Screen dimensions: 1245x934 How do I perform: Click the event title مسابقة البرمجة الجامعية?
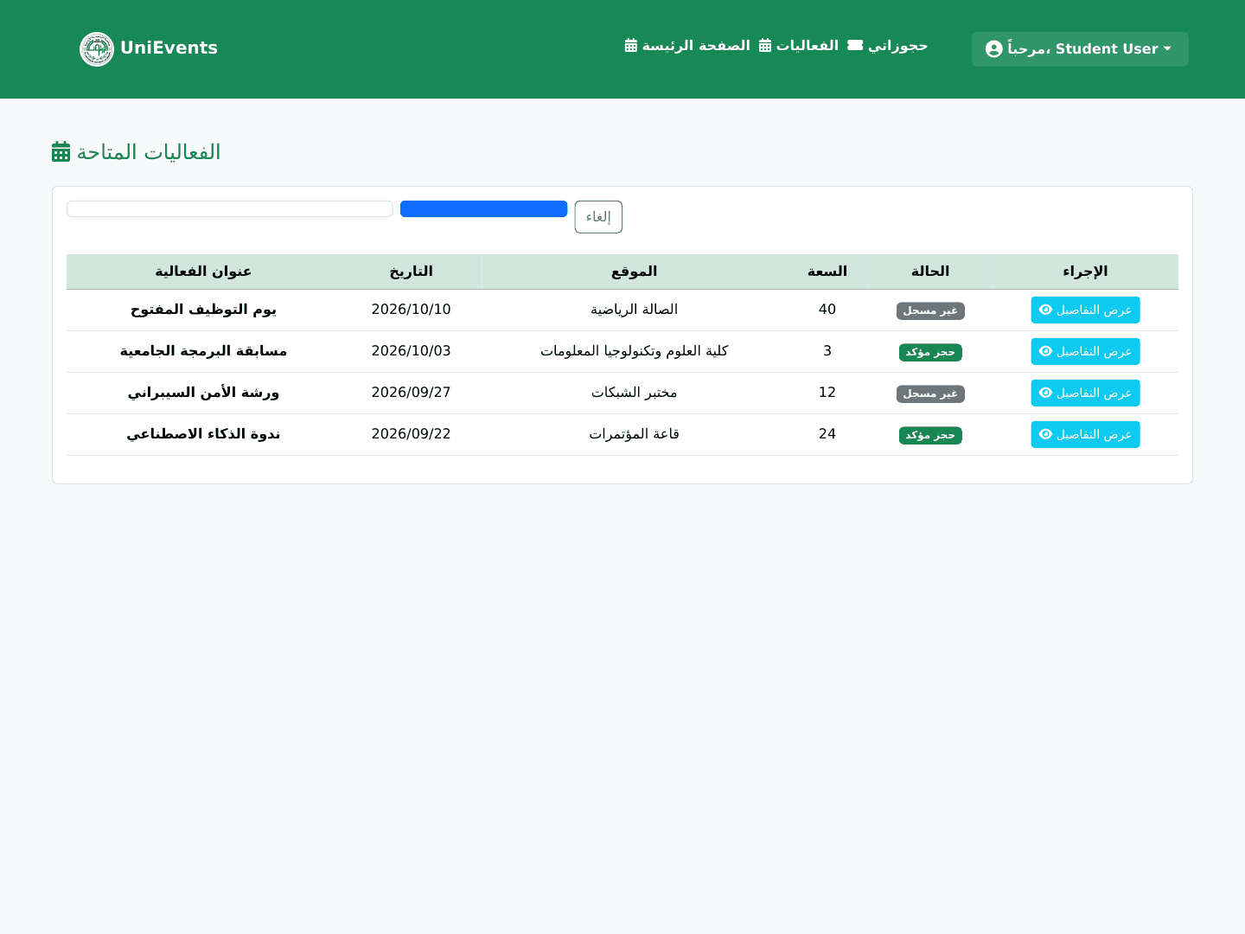(x=203, y=351)
